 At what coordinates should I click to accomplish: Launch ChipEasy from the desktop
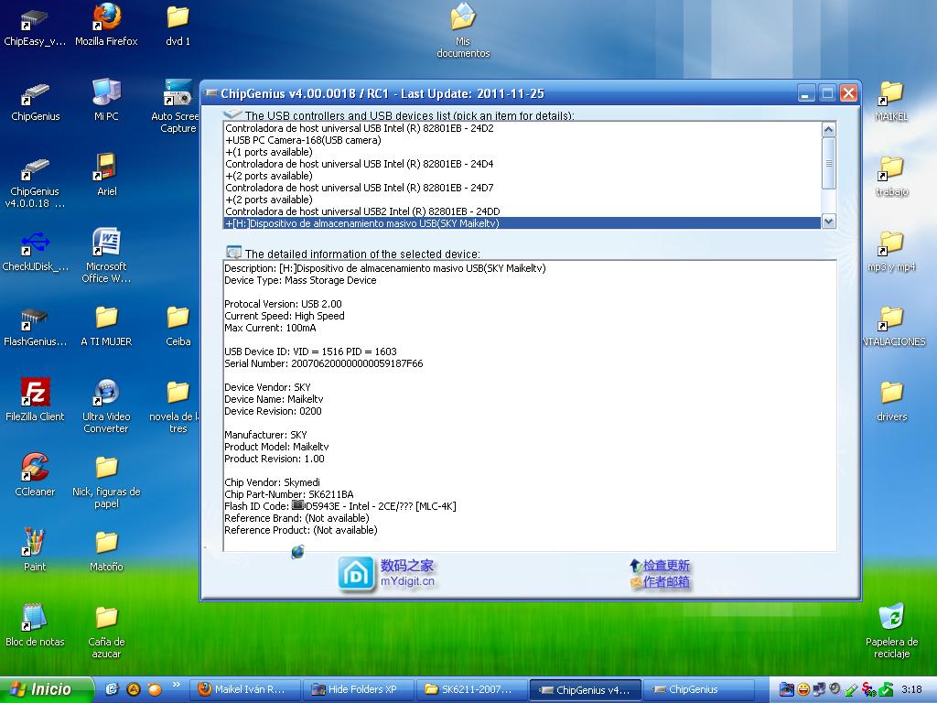[33, 23]
